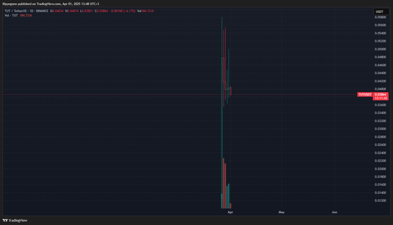393x225 pixels.
Task: Click the low value L0.03821
Action: tap(87, 11)
